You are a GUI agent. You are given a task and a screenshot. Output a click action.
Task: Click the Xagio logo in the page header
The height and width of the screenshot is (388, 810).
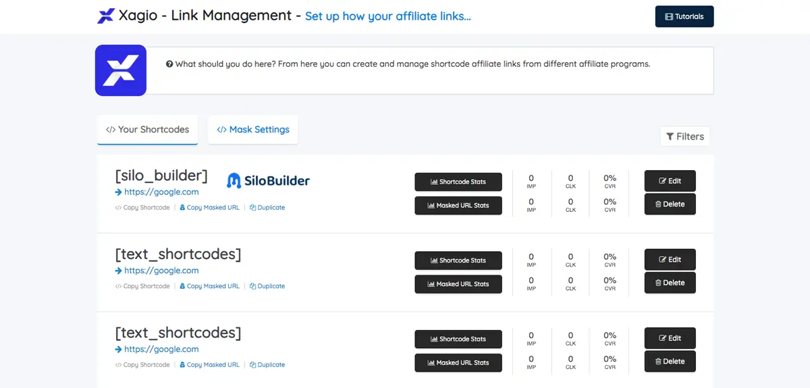point(106,16)
